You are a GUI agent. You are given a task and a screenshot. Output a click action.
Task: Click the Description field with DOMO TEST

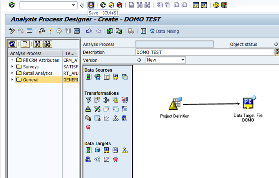coord(205,52)
